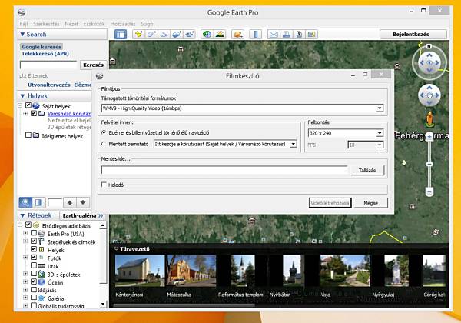
Task: Click the print toolbar icon
Action: [286, 35]
